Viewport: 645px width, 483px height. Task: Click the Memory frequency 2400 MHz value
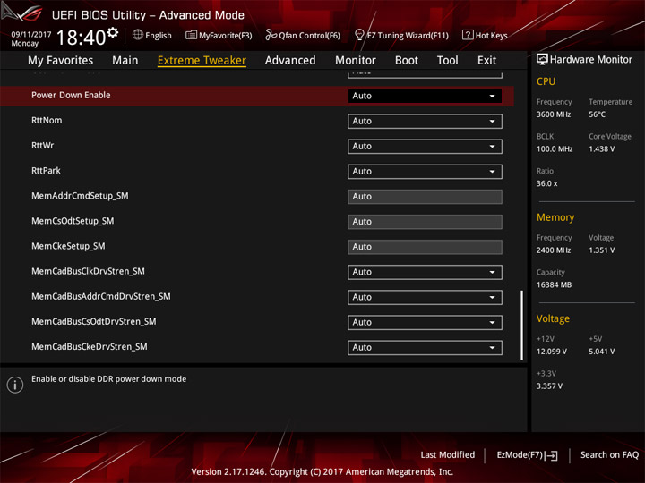click(x=554, y=250)
